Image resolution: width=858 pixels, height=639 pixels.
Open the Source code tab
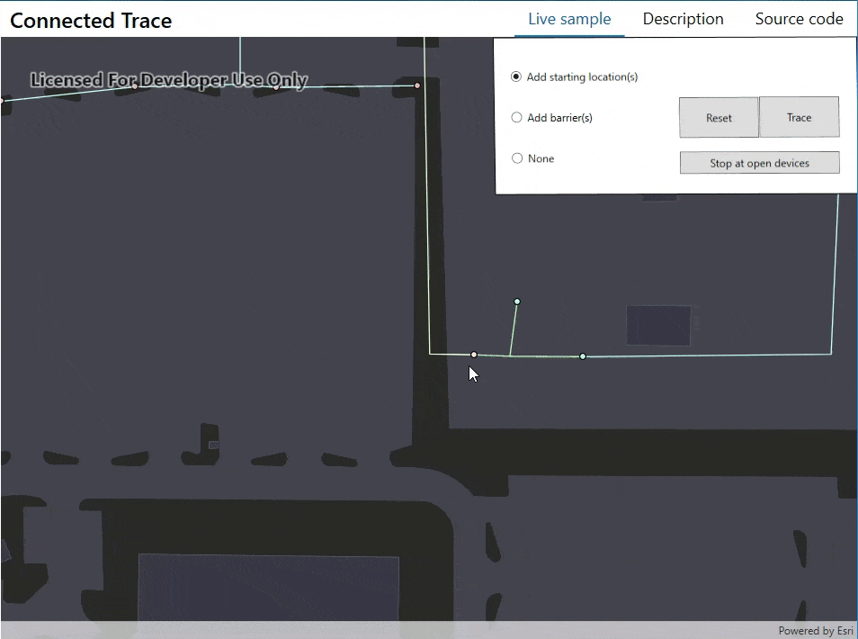pyautogui.click(x=799, y=18)
